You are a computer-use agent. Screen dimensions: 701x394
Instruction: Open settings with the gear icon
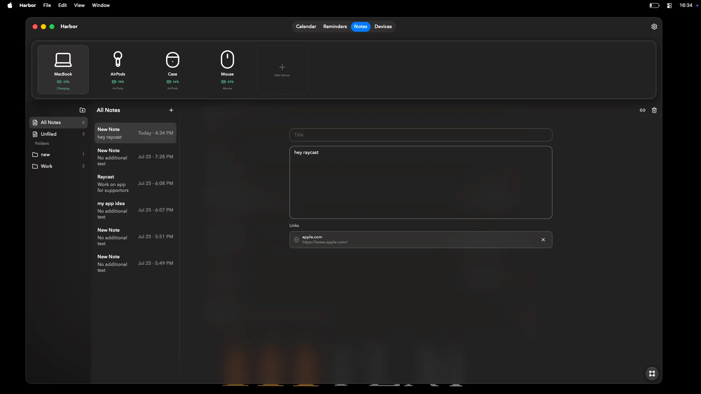click(x=654, y=27)
